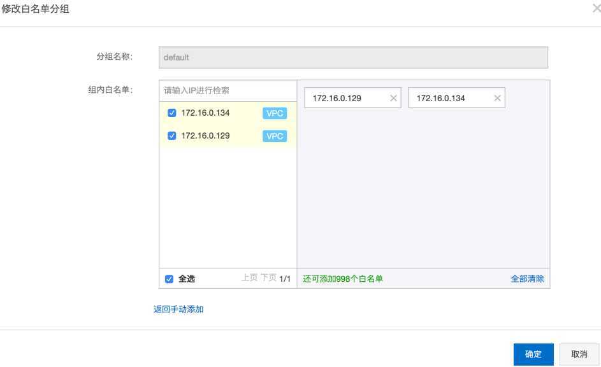Open 返回手动添加 link
This screenshot has height=367, width=601.
pos(178,309)
